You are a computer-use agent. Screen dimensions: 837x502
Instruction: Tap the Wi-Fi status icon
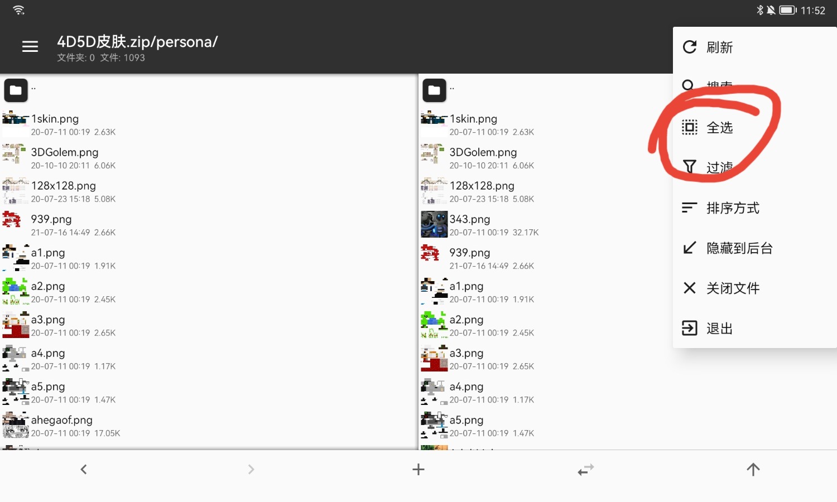[19, 10]
